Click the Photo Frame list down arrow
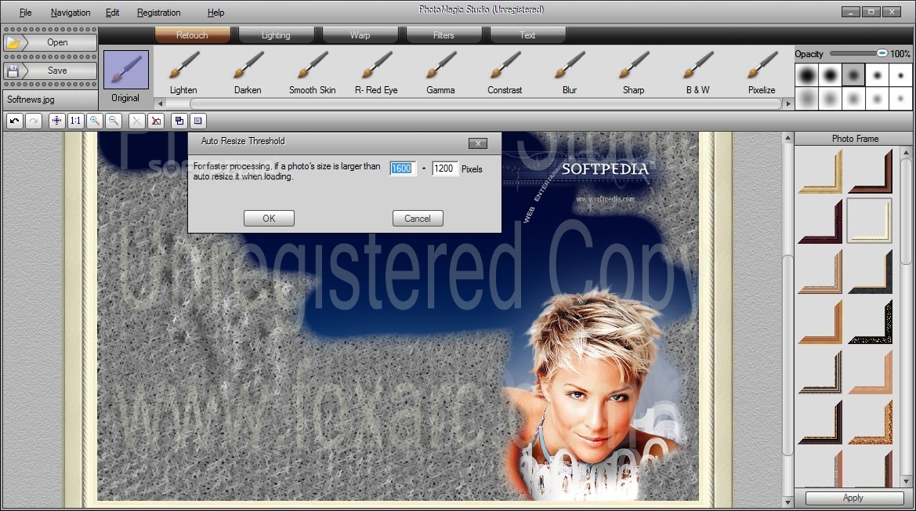The width and height of the screenshot is (916, 511). [x=906, y=481]
